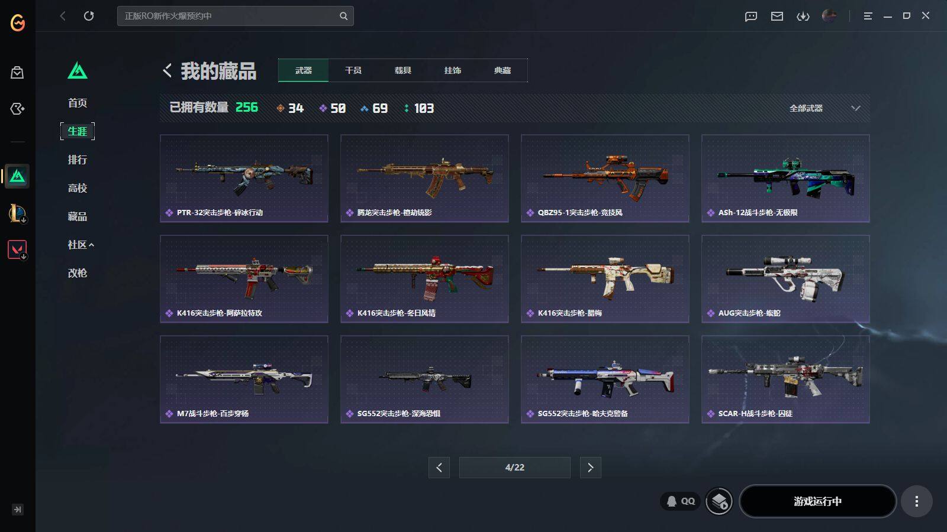Open the hamburger menu in title bar
Screen dimensions: 947x532
[868, 16]
